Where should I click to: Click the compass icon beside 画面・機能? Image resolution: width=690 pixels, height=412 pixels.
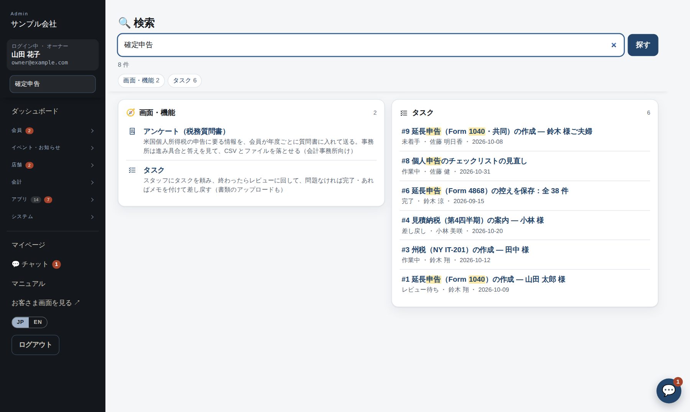[131, 113]
